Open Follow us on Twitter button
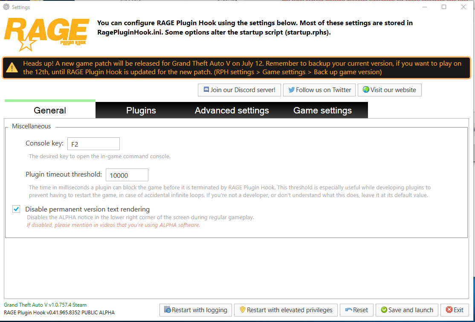Image resolution: width=475 pixels, height=322 pixels. coord(319,90)
